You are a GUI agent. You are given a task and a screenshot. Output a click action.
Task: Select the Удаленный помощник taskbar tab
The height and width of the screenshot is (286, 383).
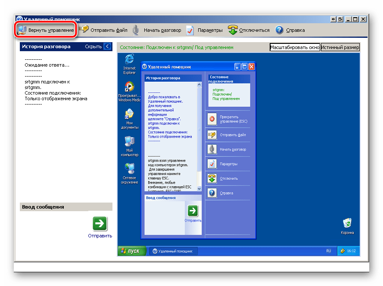click(x=172, y=251)
